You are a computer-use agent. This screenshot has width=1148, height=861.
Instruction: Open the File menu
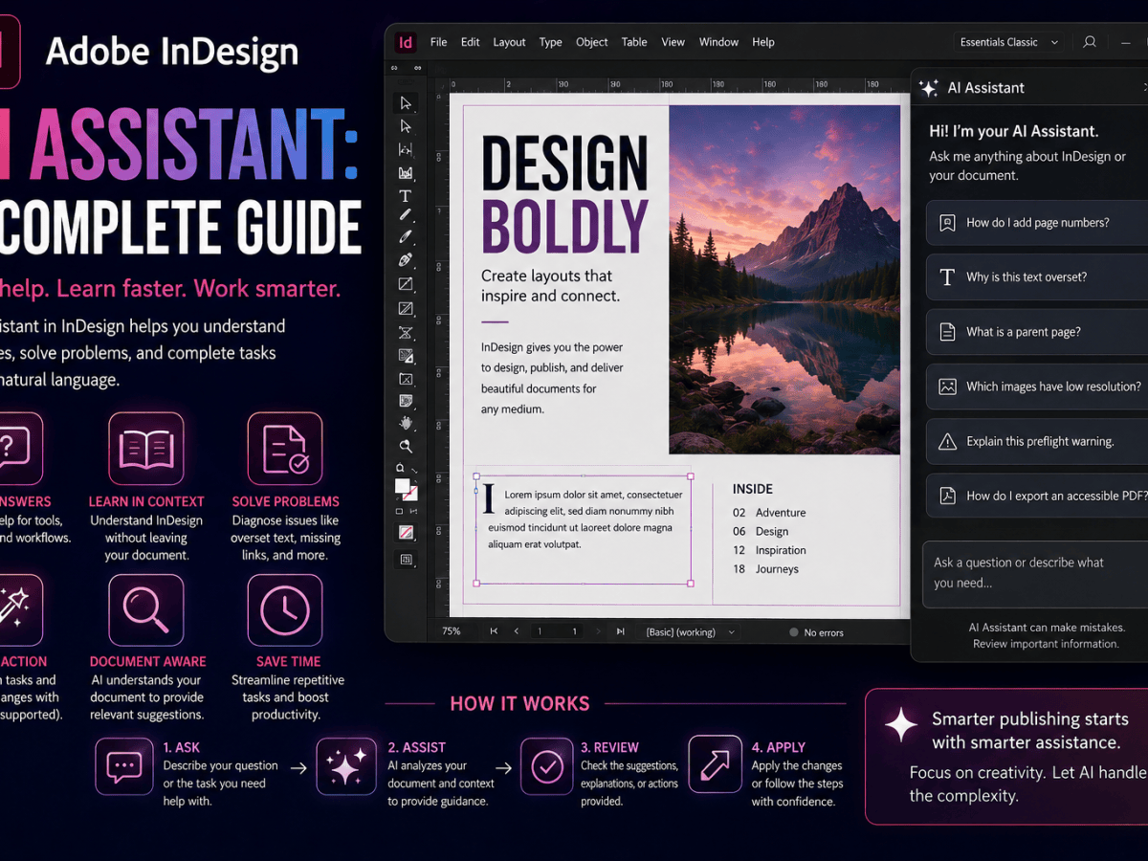click(439, 42)
